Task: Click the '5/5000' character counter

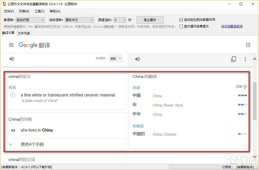Action: pos(101,58)
